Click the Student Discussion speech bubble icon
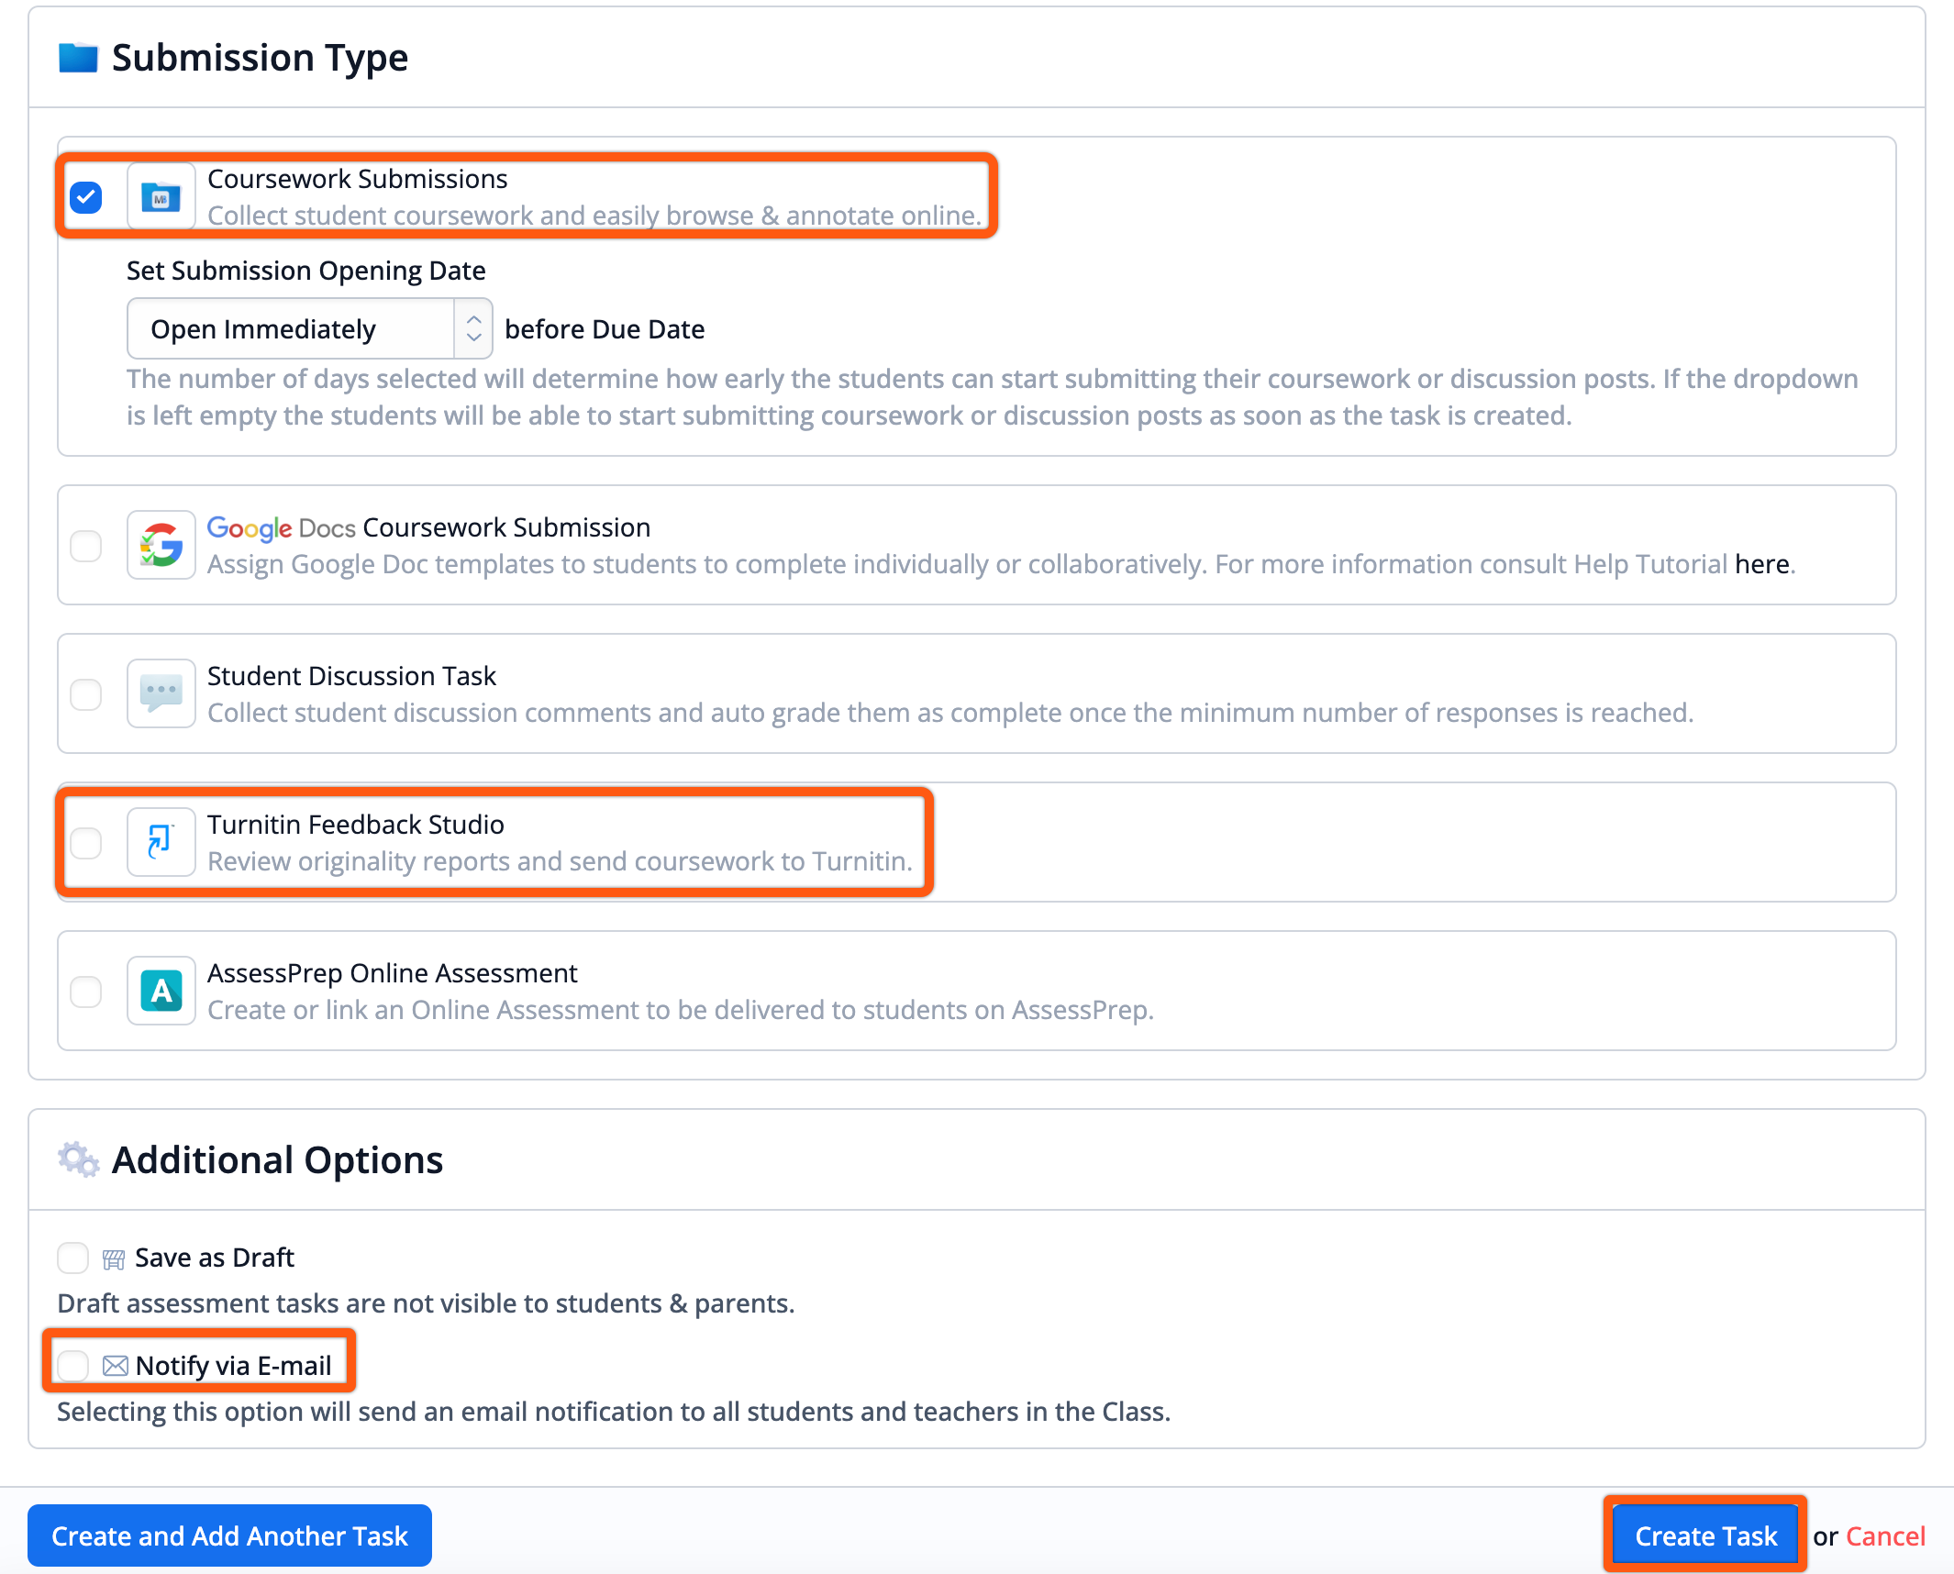The height and width of the screenshot is (1574, 1954). point(161,694)
